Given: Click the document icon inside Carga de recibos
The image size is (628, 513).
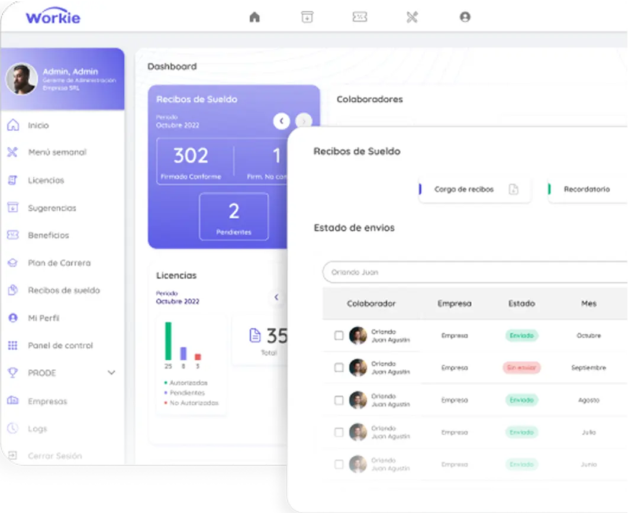Looking at the screenshot, I should (x=513, y=189).
